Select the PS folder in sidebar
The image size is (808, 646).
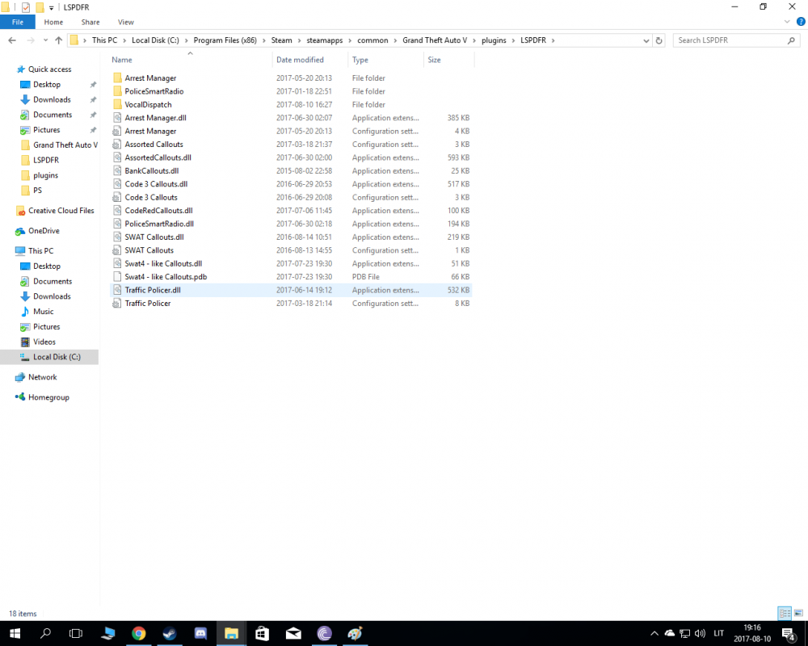point(37,190)
